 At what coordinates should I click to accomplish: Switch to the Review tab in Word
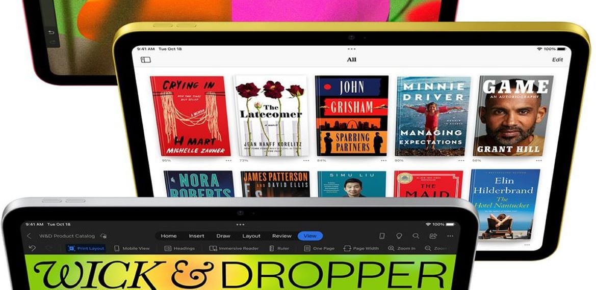coord(281,236)
